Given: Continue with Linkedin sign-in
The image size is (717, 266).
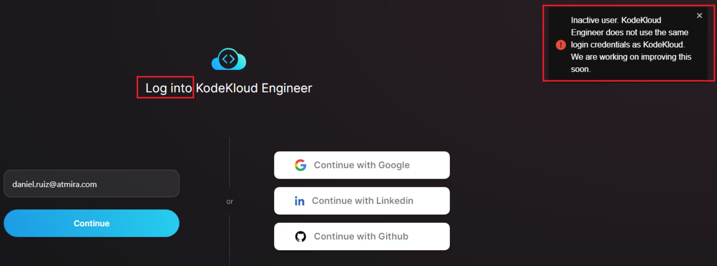Looking at the screenshot, I should tap(362, 201).
